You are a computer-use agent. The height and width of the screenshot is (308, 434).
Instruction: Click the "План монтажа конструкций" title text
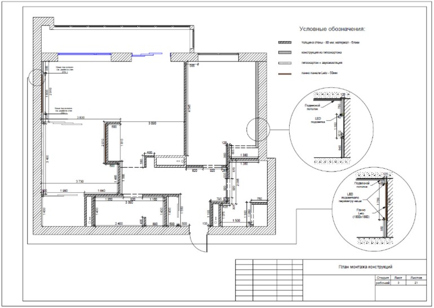365,266
